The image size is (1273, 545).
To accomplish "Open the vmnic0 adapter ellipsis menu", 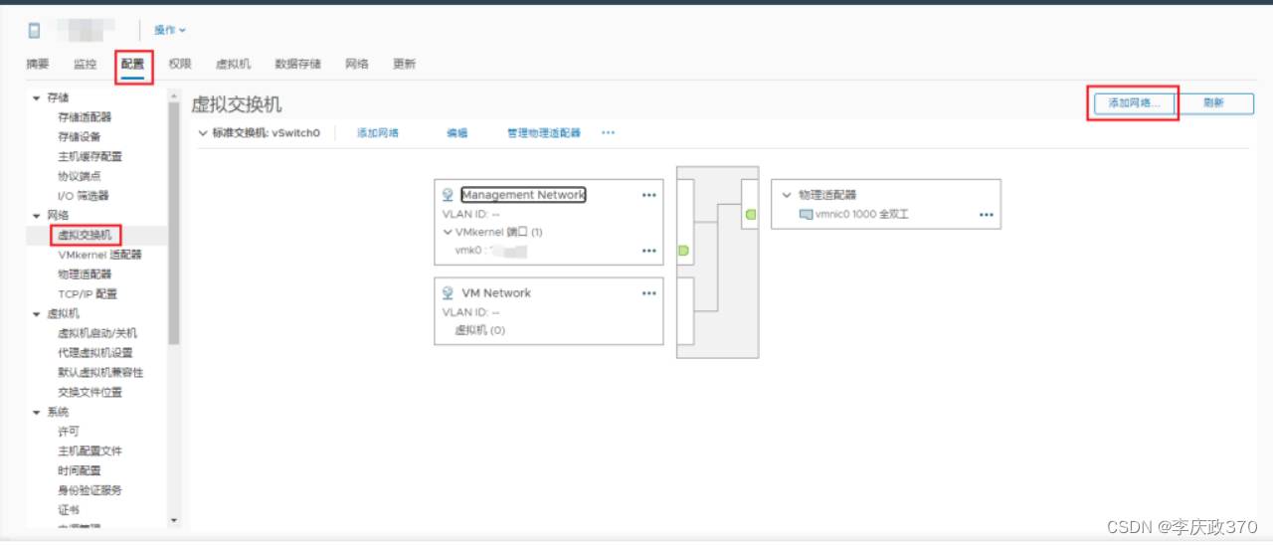I will pos(986,215).
